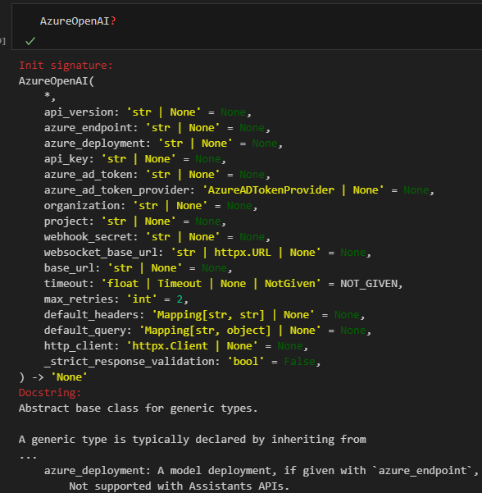
Task: Click the _strict_response_validation parameter line
Action: click(x=182, y=362)
